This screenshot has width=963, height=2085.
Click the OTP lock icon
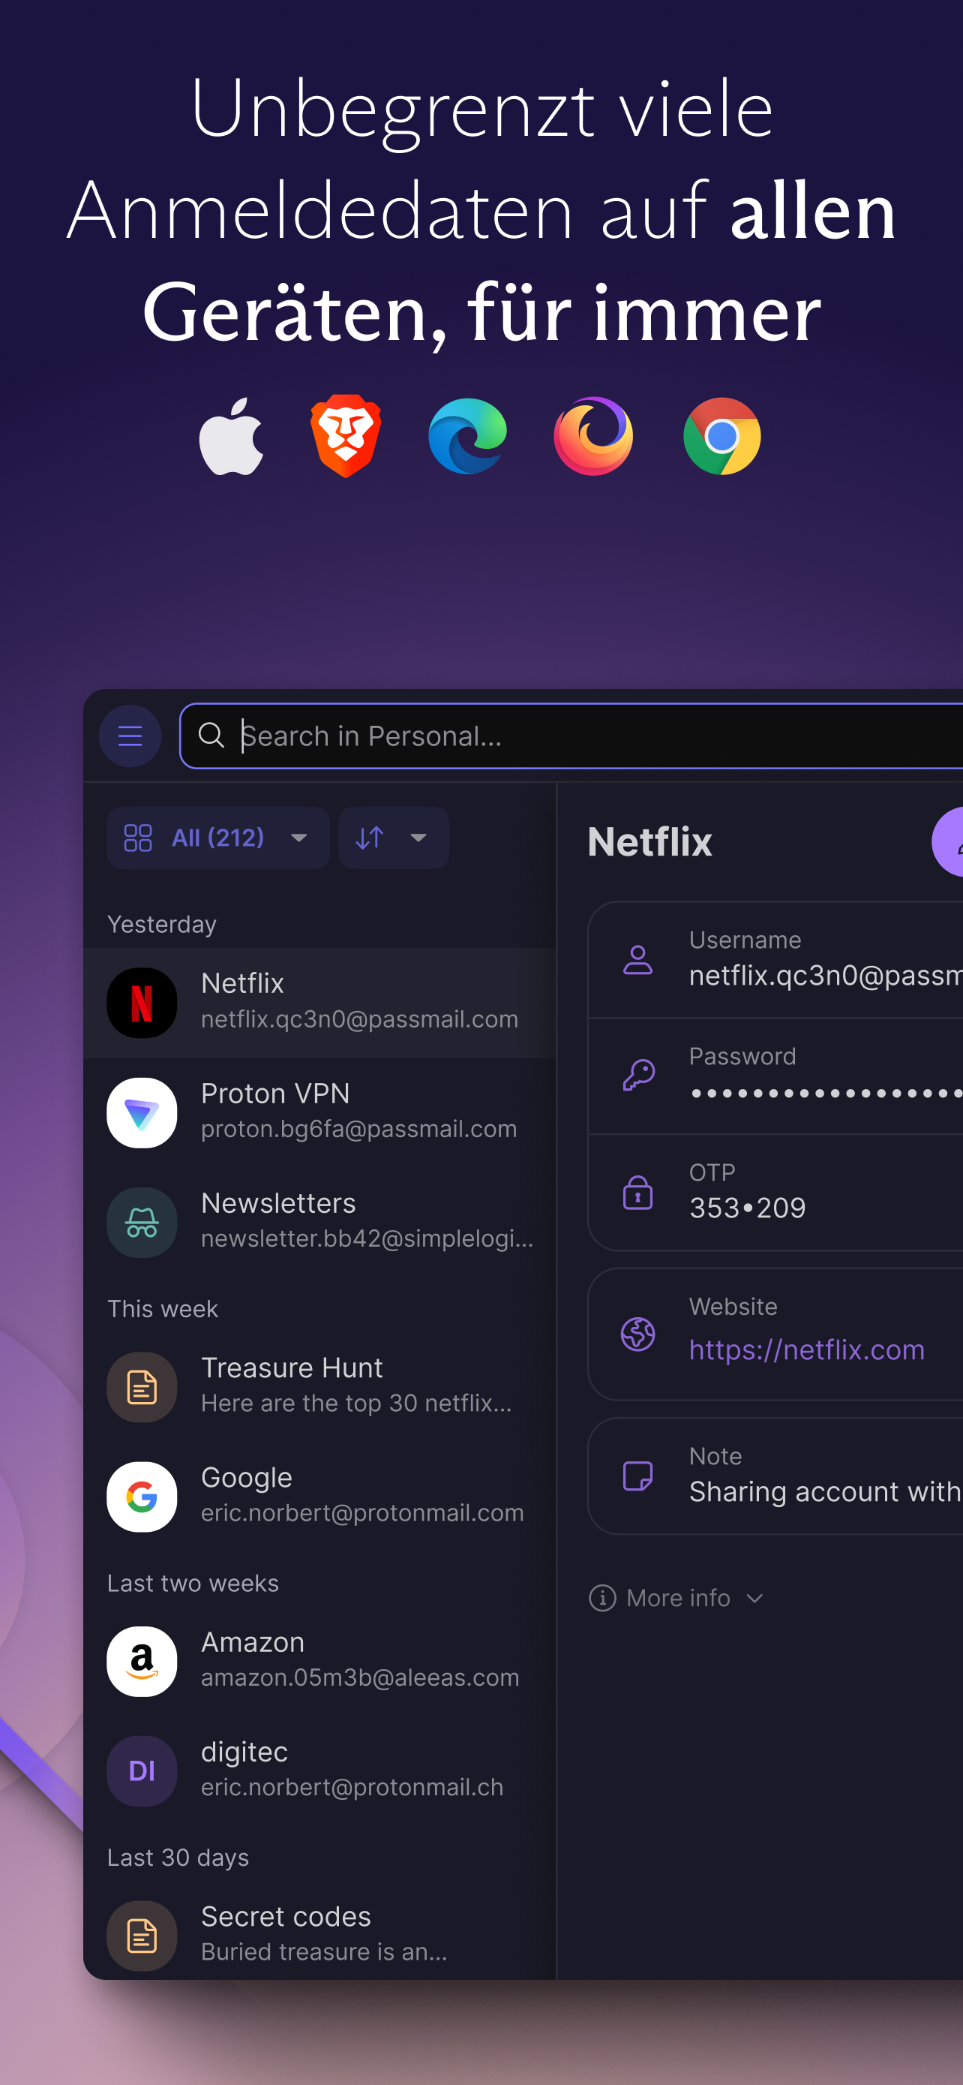(x=638, y=1193)
